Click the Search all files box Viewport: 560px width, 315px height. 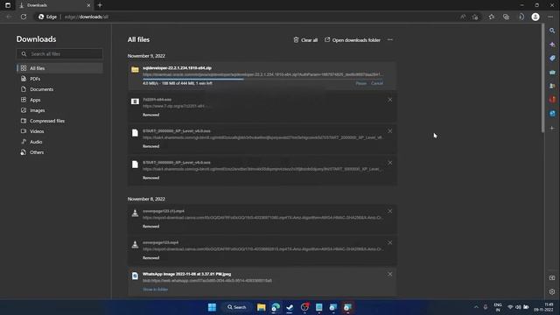point(59,54)
